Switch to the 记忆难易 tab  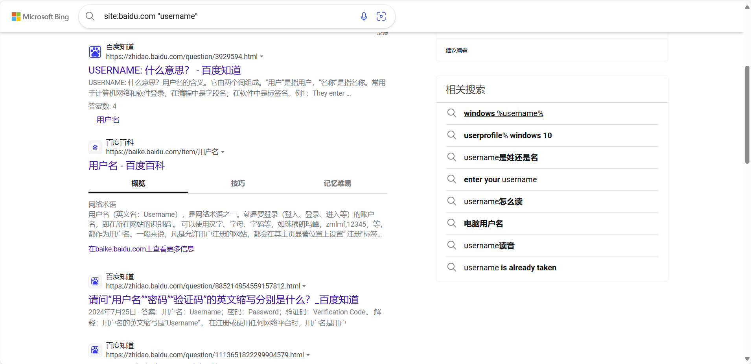point(337,183)
